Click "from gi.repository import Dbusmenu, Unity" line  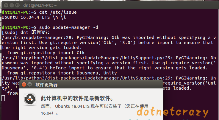click(62, 73)
